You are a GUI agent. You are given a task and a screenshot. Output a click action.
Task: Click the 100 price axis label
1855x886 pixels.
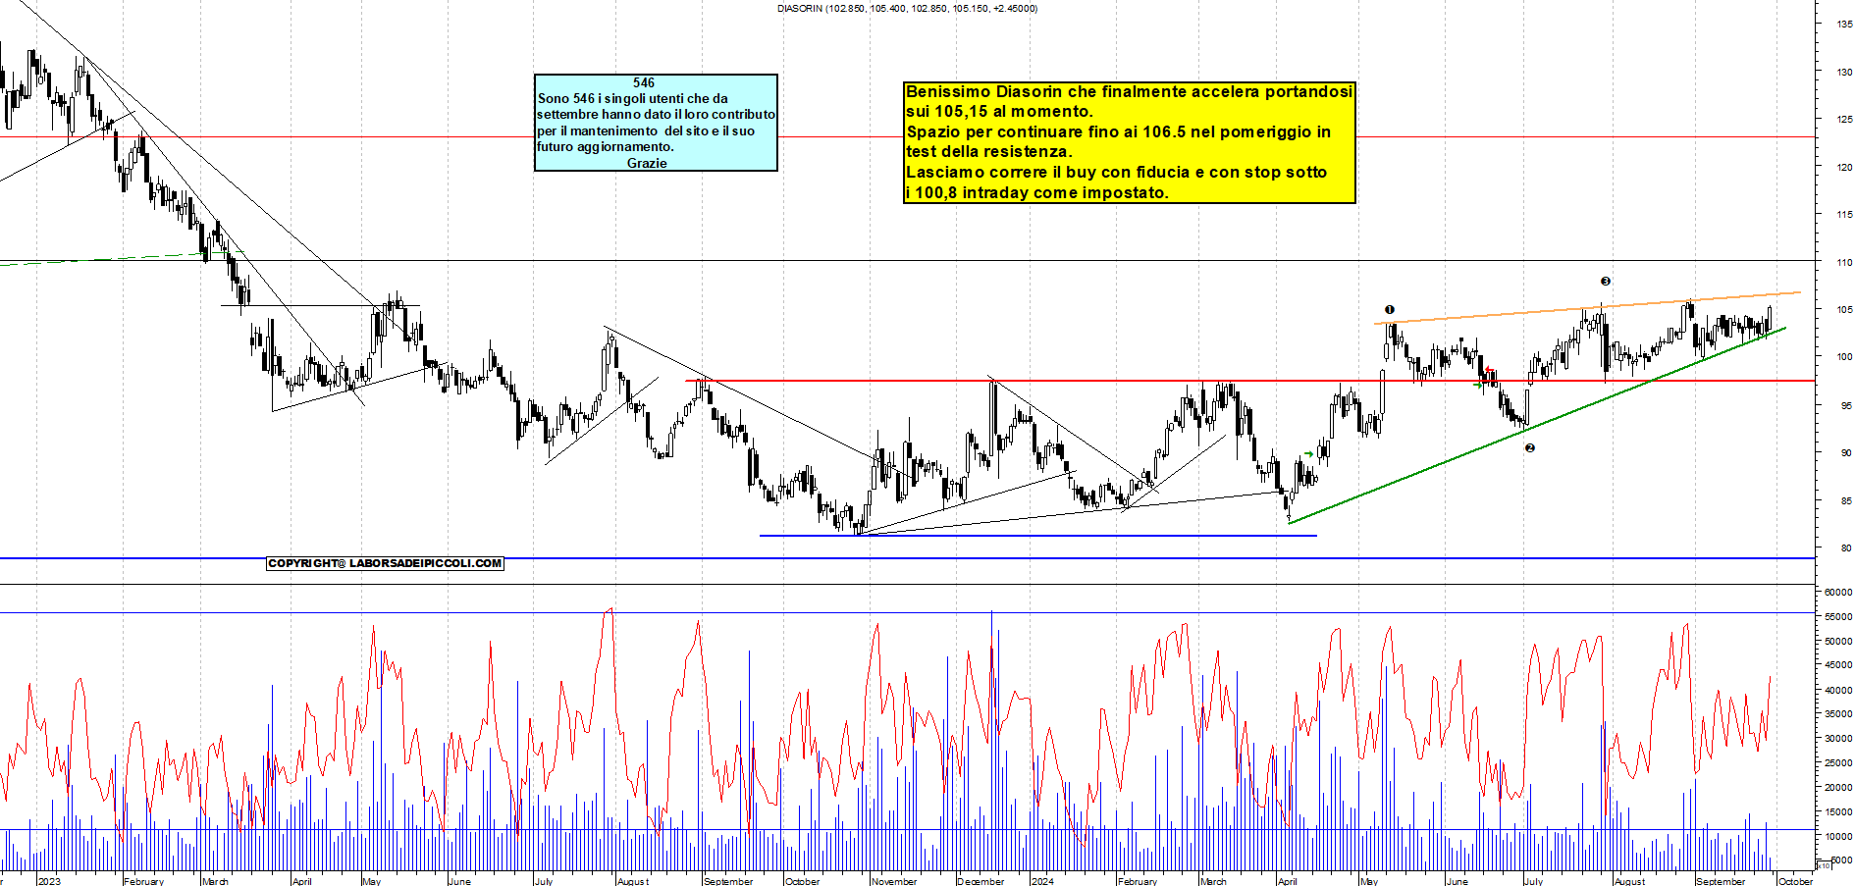(x=1845, y=357)
